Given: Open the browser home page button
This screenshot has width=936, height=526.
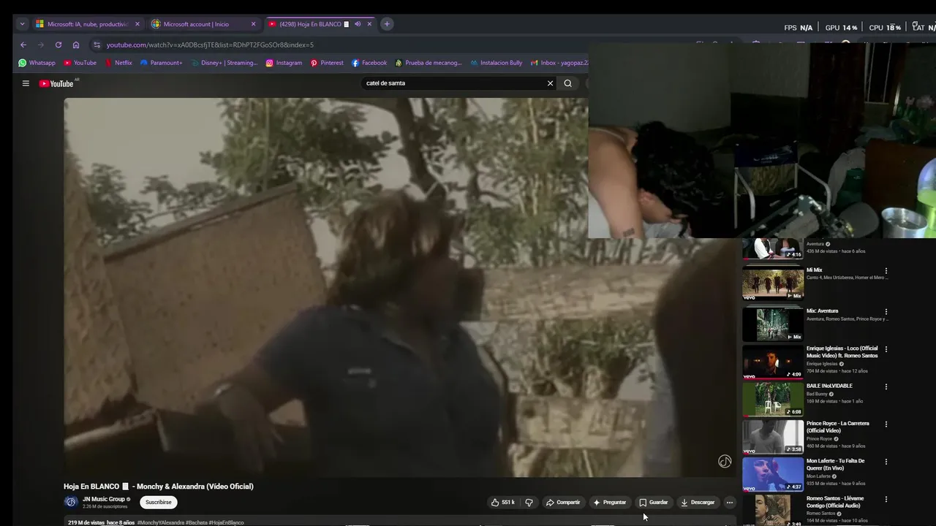Looking at the screenshot, I should [76, 45].
